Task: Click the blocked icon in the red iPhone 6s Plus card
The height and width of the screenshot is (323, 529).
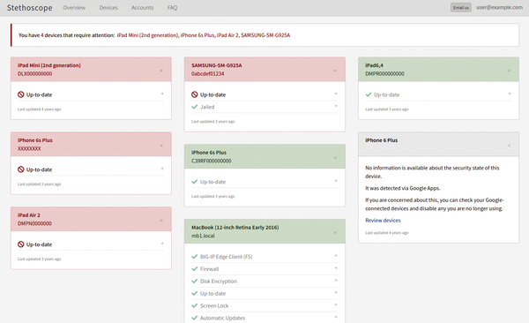Action: pos(21,169)
